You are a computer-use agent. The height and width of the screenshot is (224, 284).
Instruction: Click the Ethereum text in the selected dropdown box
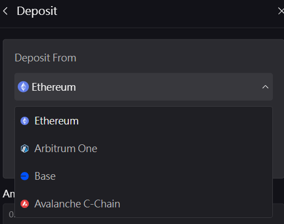(x=54, y=87)
